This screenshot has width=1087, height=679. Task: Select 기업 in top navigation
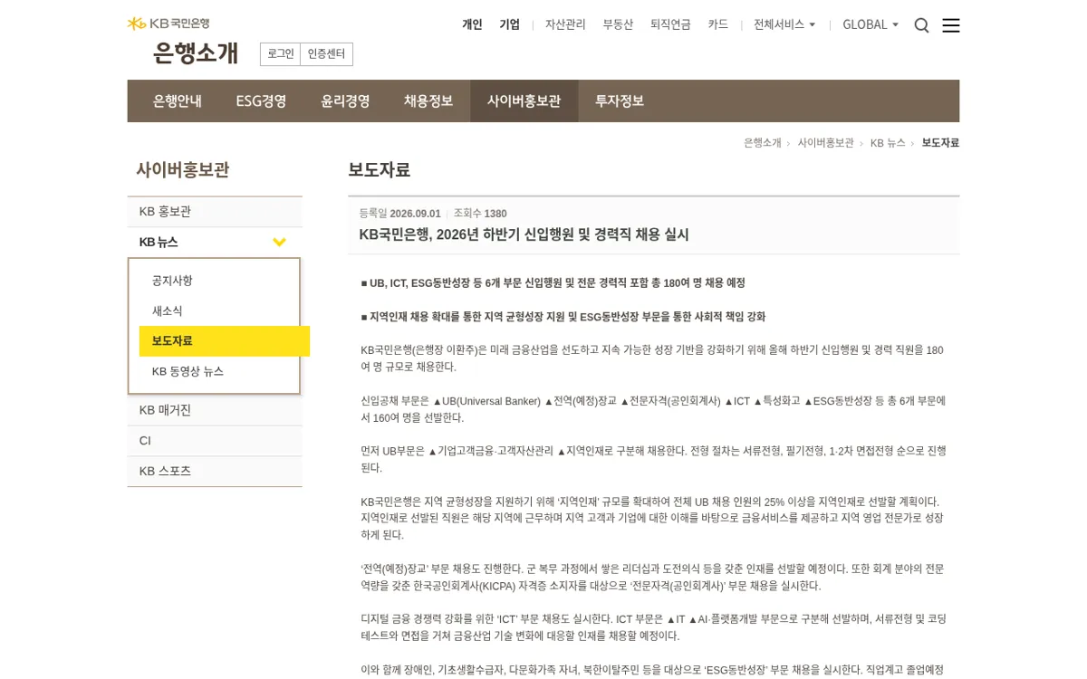pos(509,24)
